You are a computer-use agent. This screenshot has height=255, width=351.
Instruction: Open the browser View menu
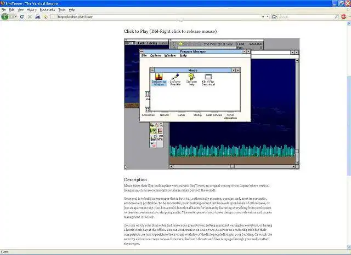click(21, 10)
